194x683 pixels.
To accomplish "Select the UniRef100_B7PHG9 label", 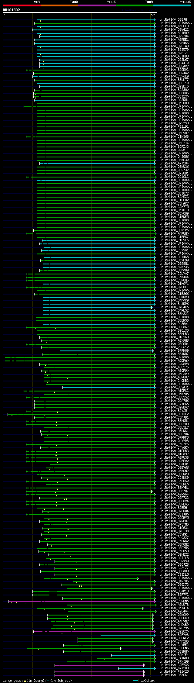I will click(x=174, y=351).
